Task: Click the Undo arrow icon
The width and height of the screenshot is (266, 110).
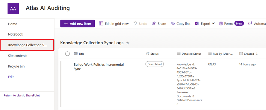Action: pos(135,24)
